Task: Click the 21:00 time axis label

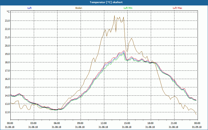Action: pos(174,123)
